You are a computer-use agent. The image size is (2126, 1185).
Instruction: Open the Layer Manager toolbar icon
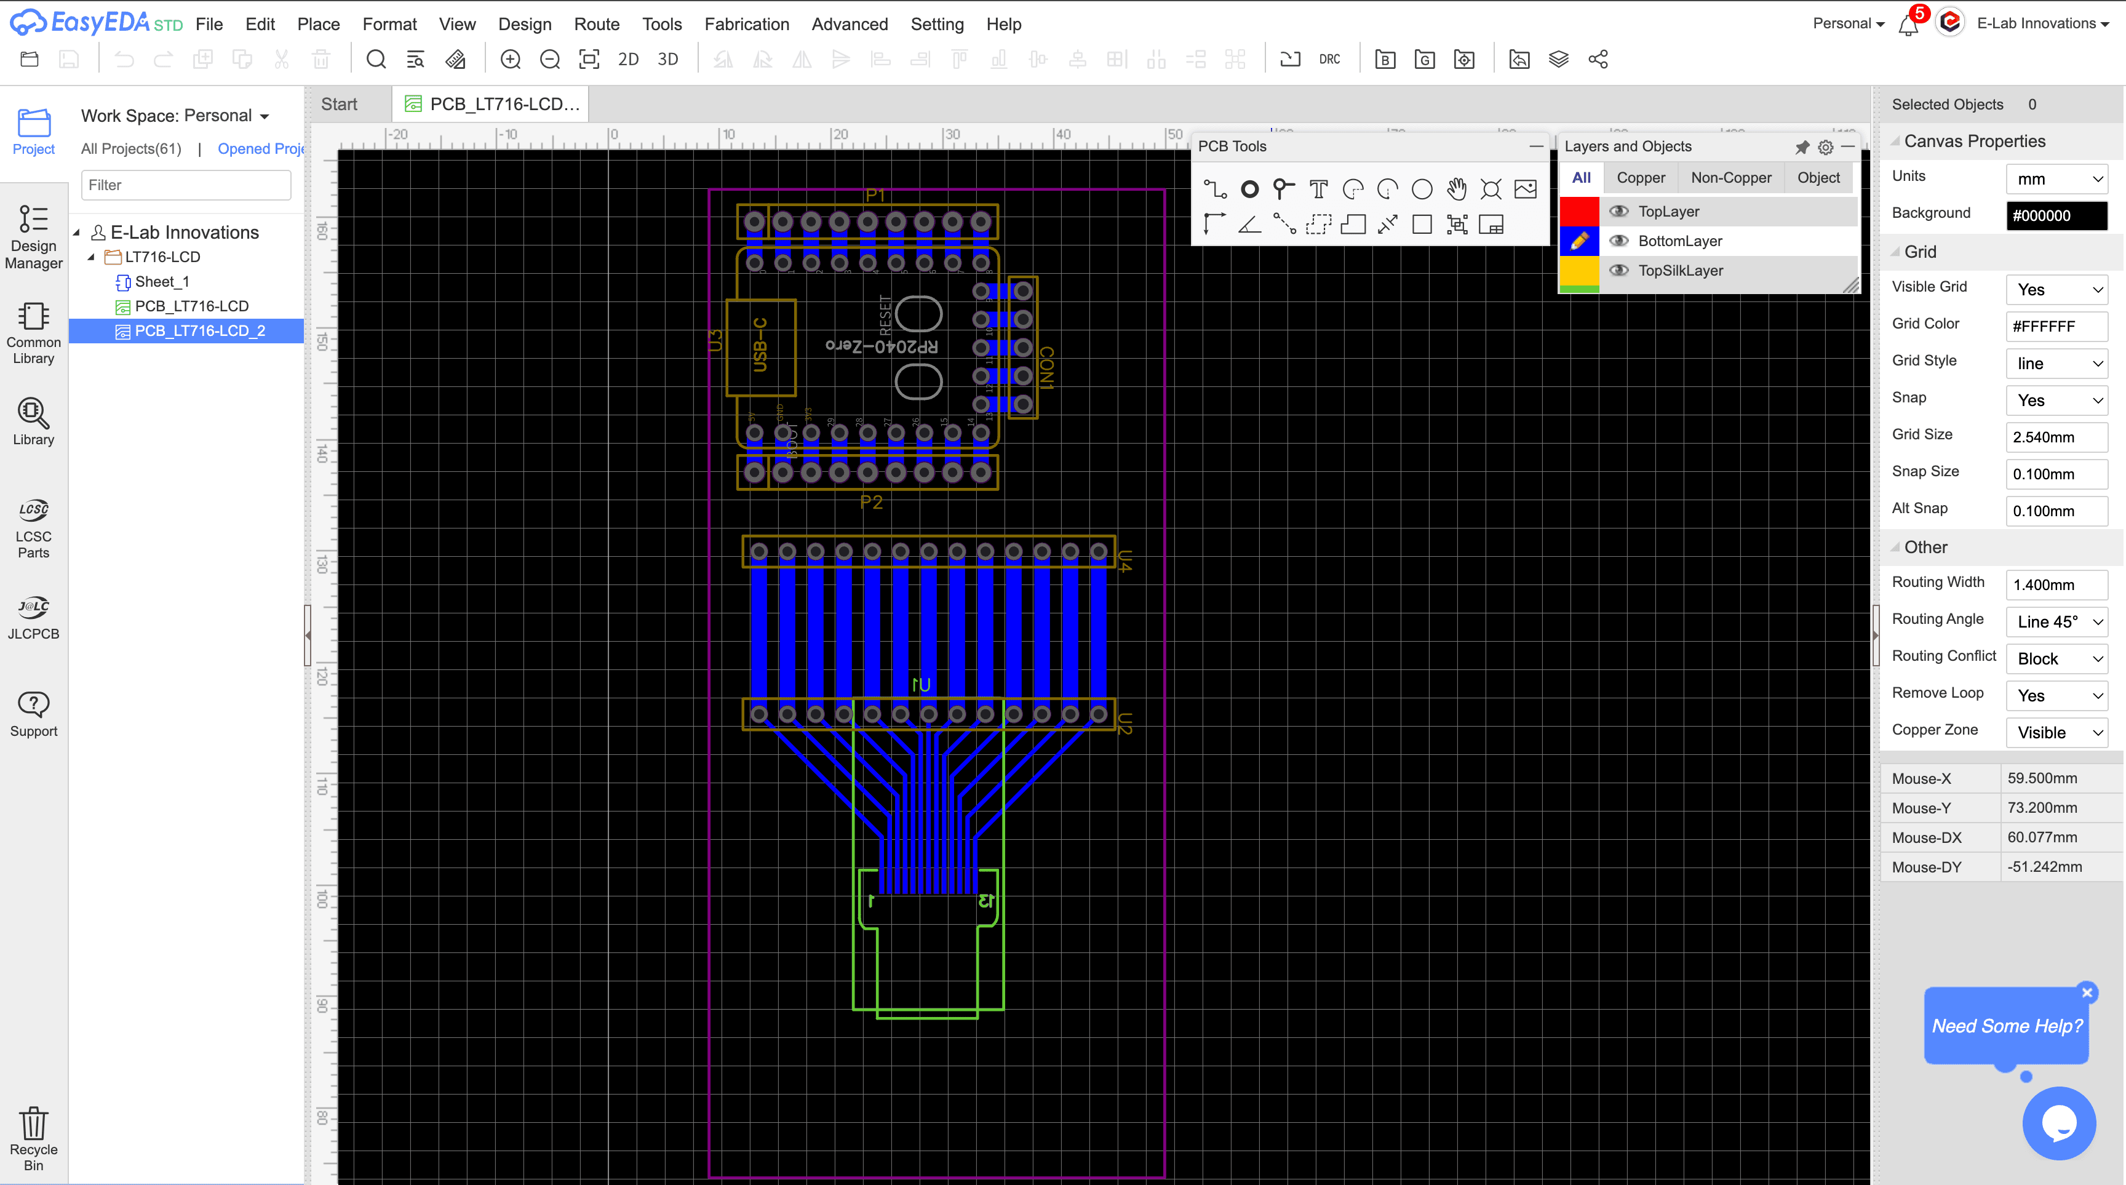point(1558,60)
